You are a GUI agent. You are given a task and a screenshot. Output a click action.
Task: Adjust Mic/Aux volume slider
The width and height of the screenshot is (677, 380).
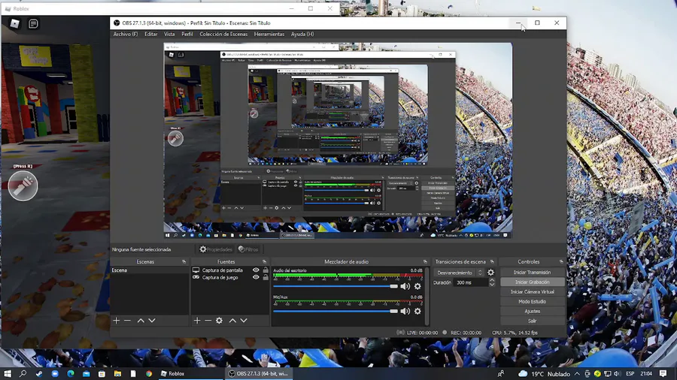pos(335,311)
